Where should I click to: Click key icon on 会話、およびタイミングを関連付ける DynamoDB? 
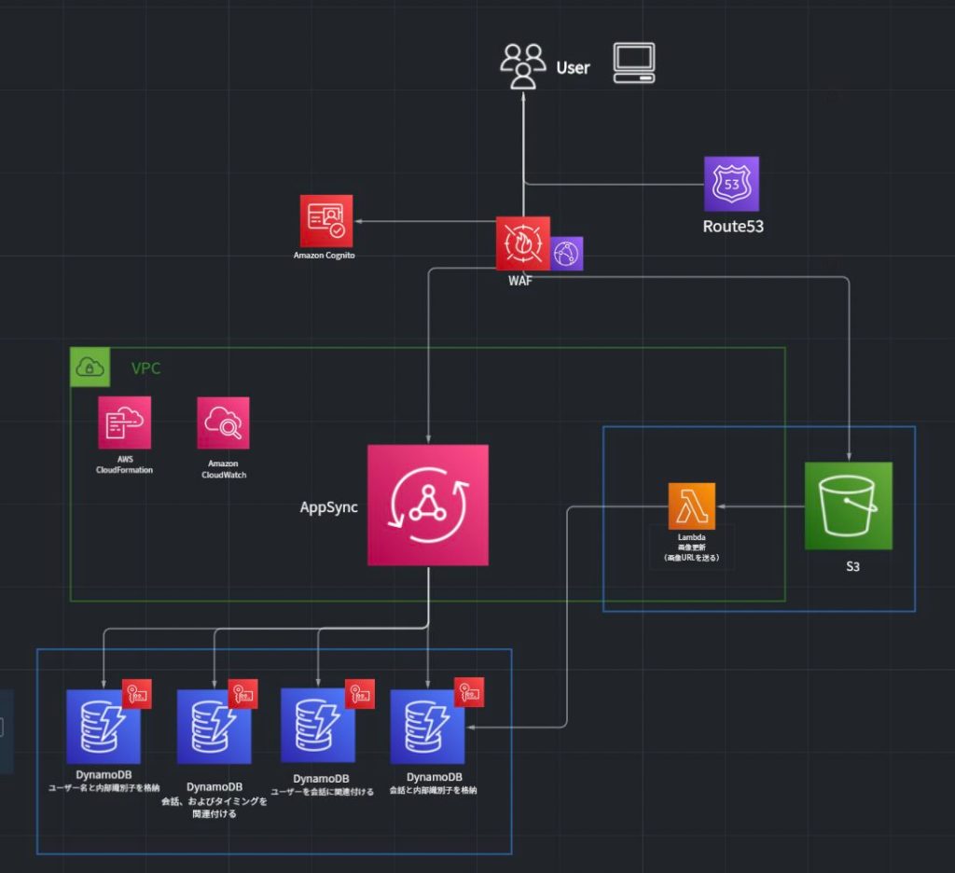click(x=243, y=694)
